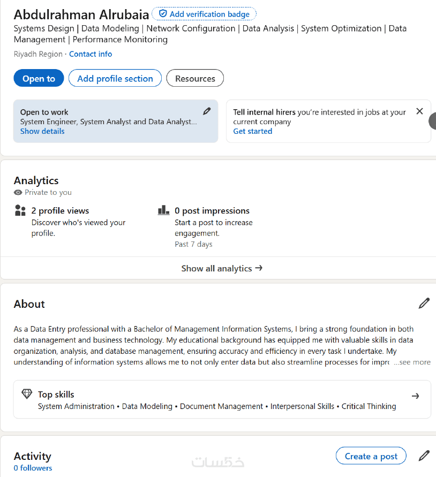Create a post button
The height and width of the screenshot is (477, 436).
pos(371,456)
